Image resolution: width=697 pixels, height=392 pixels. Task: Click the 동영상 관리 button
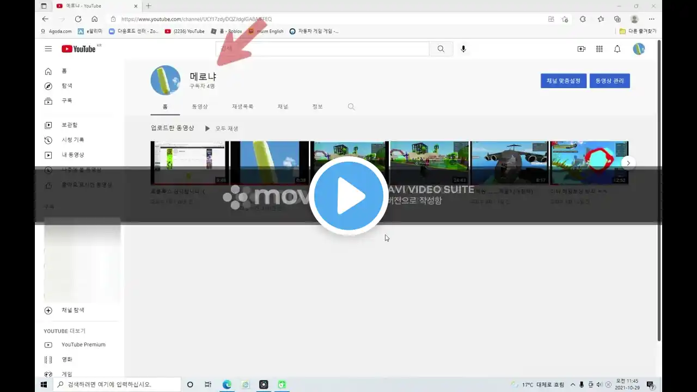[x=610, y=81]
